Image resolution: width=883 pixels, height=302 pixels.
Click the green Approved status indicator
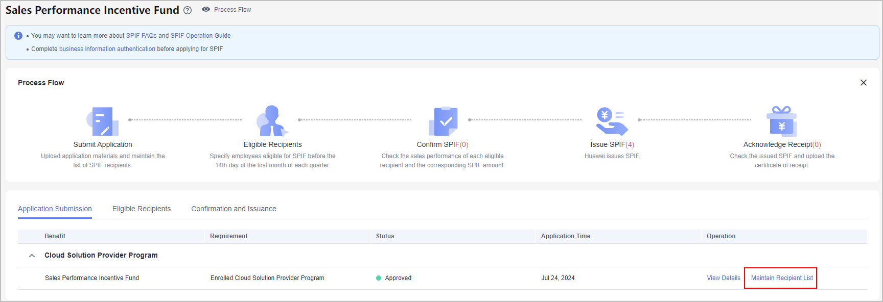(379, 278)
